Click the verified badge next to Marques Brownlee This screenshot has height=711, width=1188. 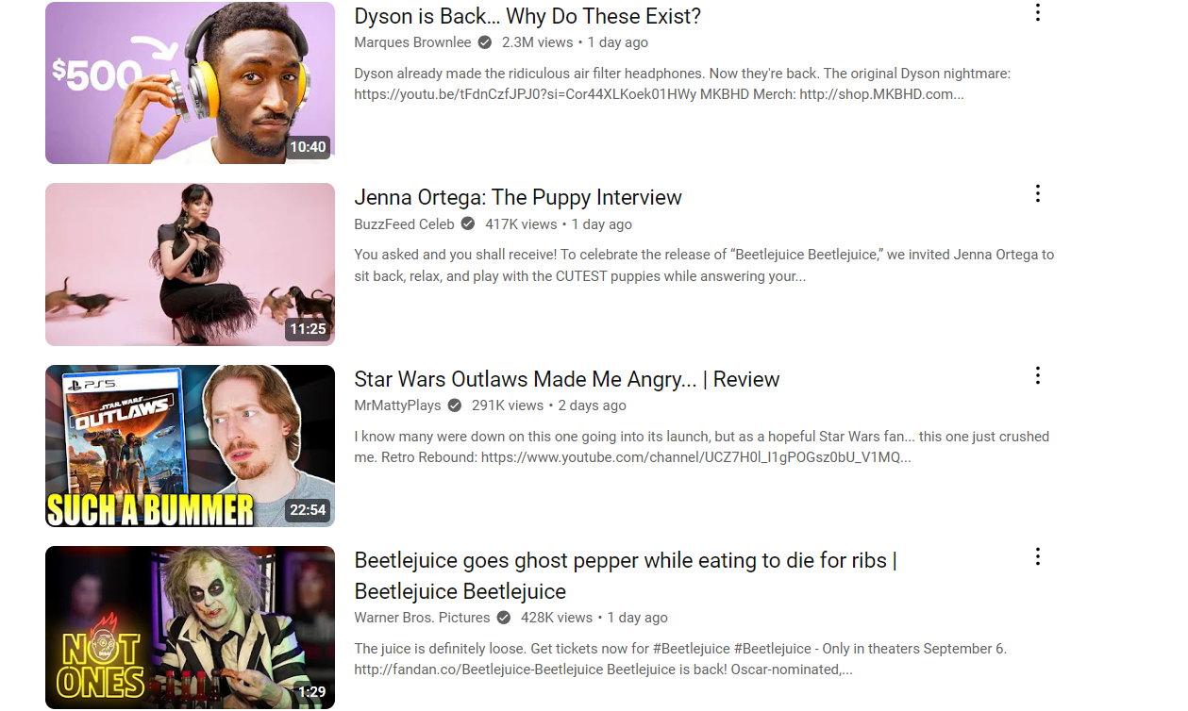484,41
